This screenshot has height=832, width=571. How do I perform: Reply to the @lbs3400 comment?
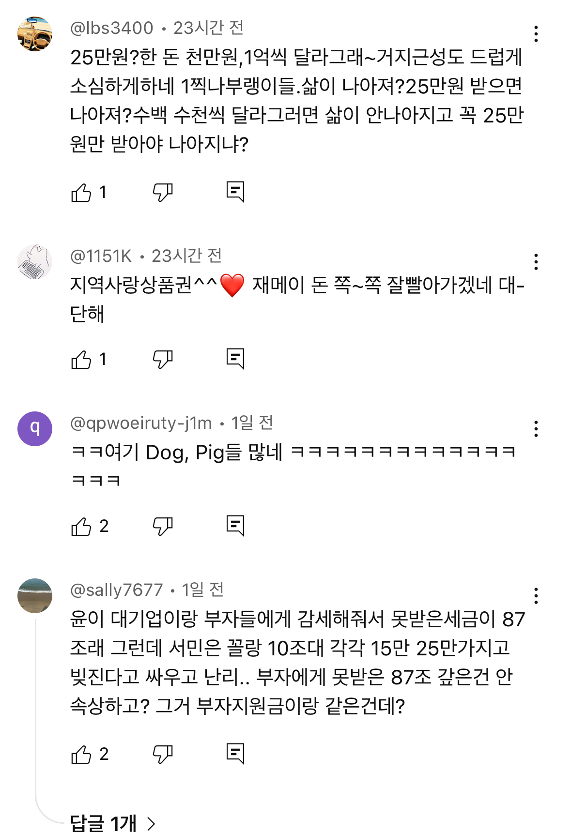tap(235, 192)
